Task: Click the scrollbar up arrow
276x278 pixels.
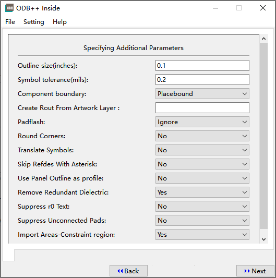Action: (x=264, y=39)
